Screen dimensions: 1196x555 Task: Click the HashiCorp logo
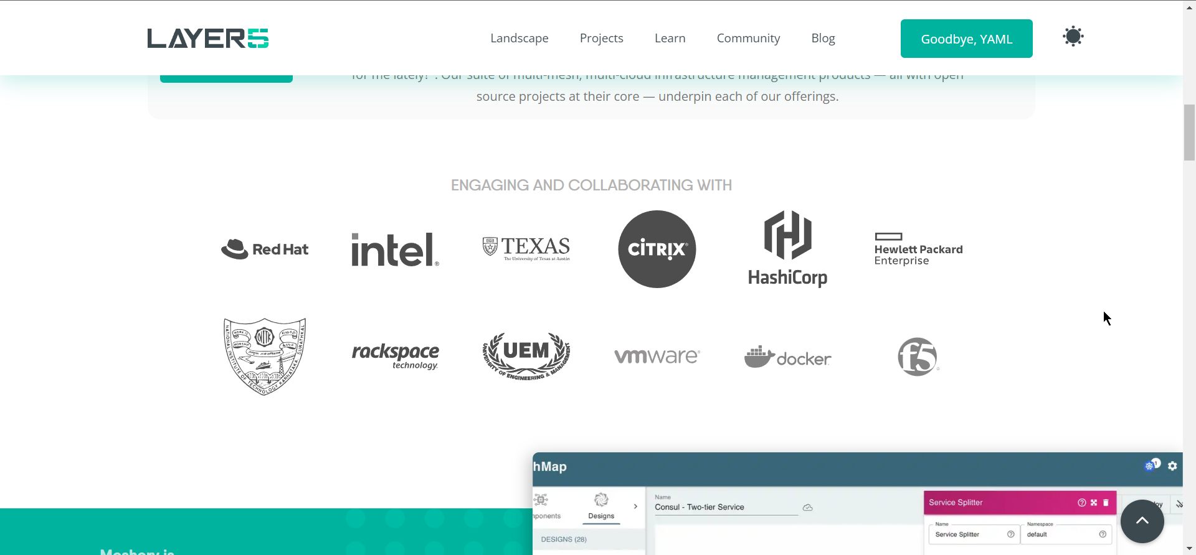tap(787, 249)
